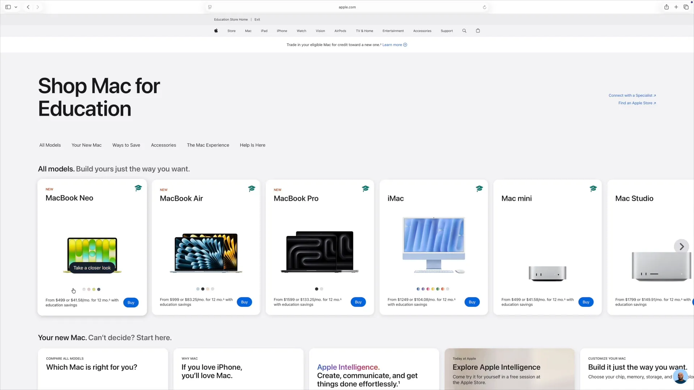The width and height of the screenshot is (694, 390).
Task: Open the specialist chat avatar icon
Action: 680,377
